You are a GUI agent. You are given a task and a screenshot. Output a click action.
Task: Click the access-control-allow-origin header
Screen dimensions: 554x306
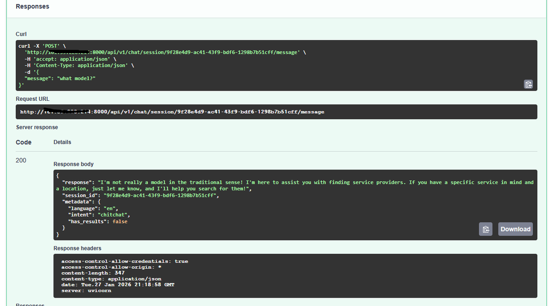tap(111, 267)
